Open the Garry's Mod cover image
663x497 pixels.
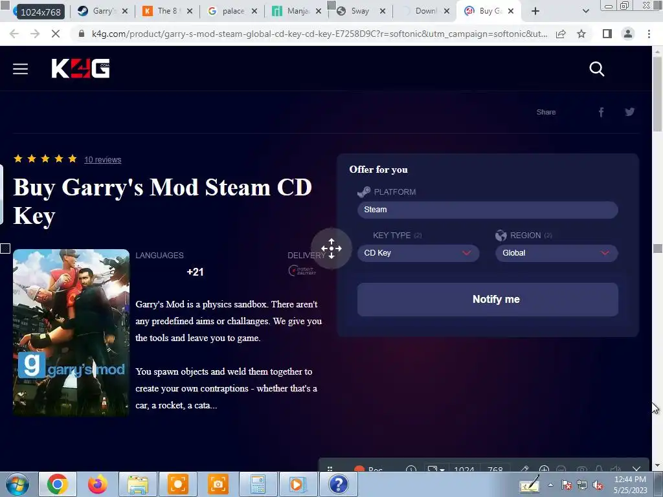point(71,333)
